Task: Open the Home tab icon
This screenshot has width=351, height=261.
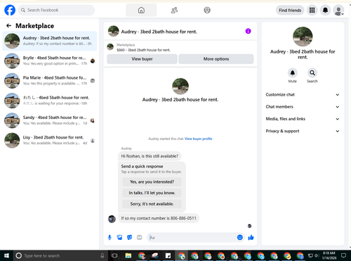Action: pos(141,10)
